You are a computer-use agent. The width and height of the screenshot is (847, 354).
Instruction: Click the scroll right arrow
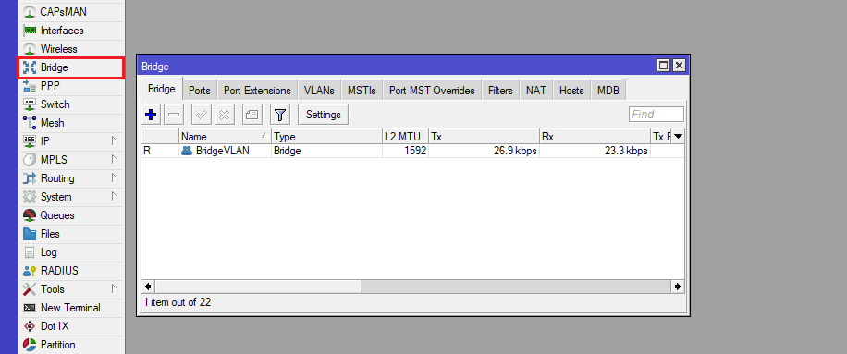678,287
